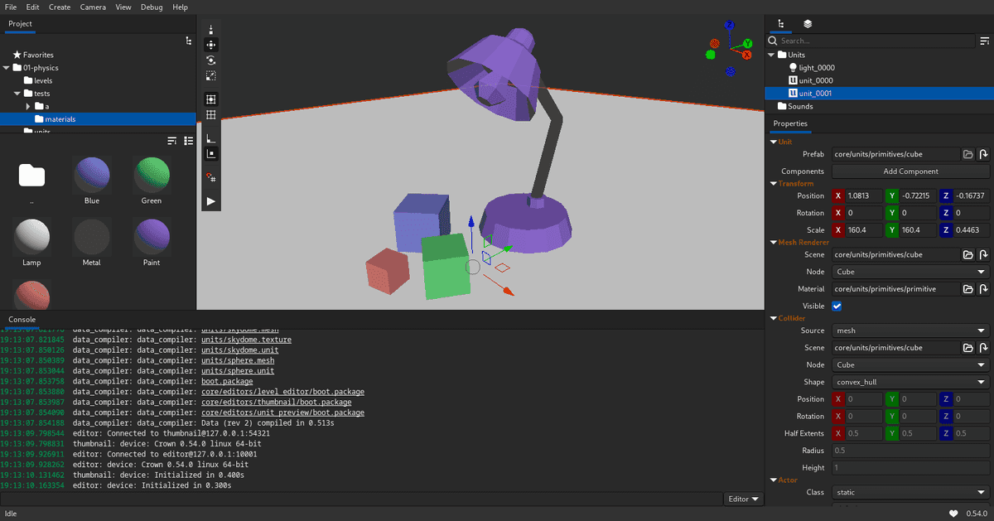Activate the Move tool
Viewport: 994px width, 521px height.
point(211,45)
